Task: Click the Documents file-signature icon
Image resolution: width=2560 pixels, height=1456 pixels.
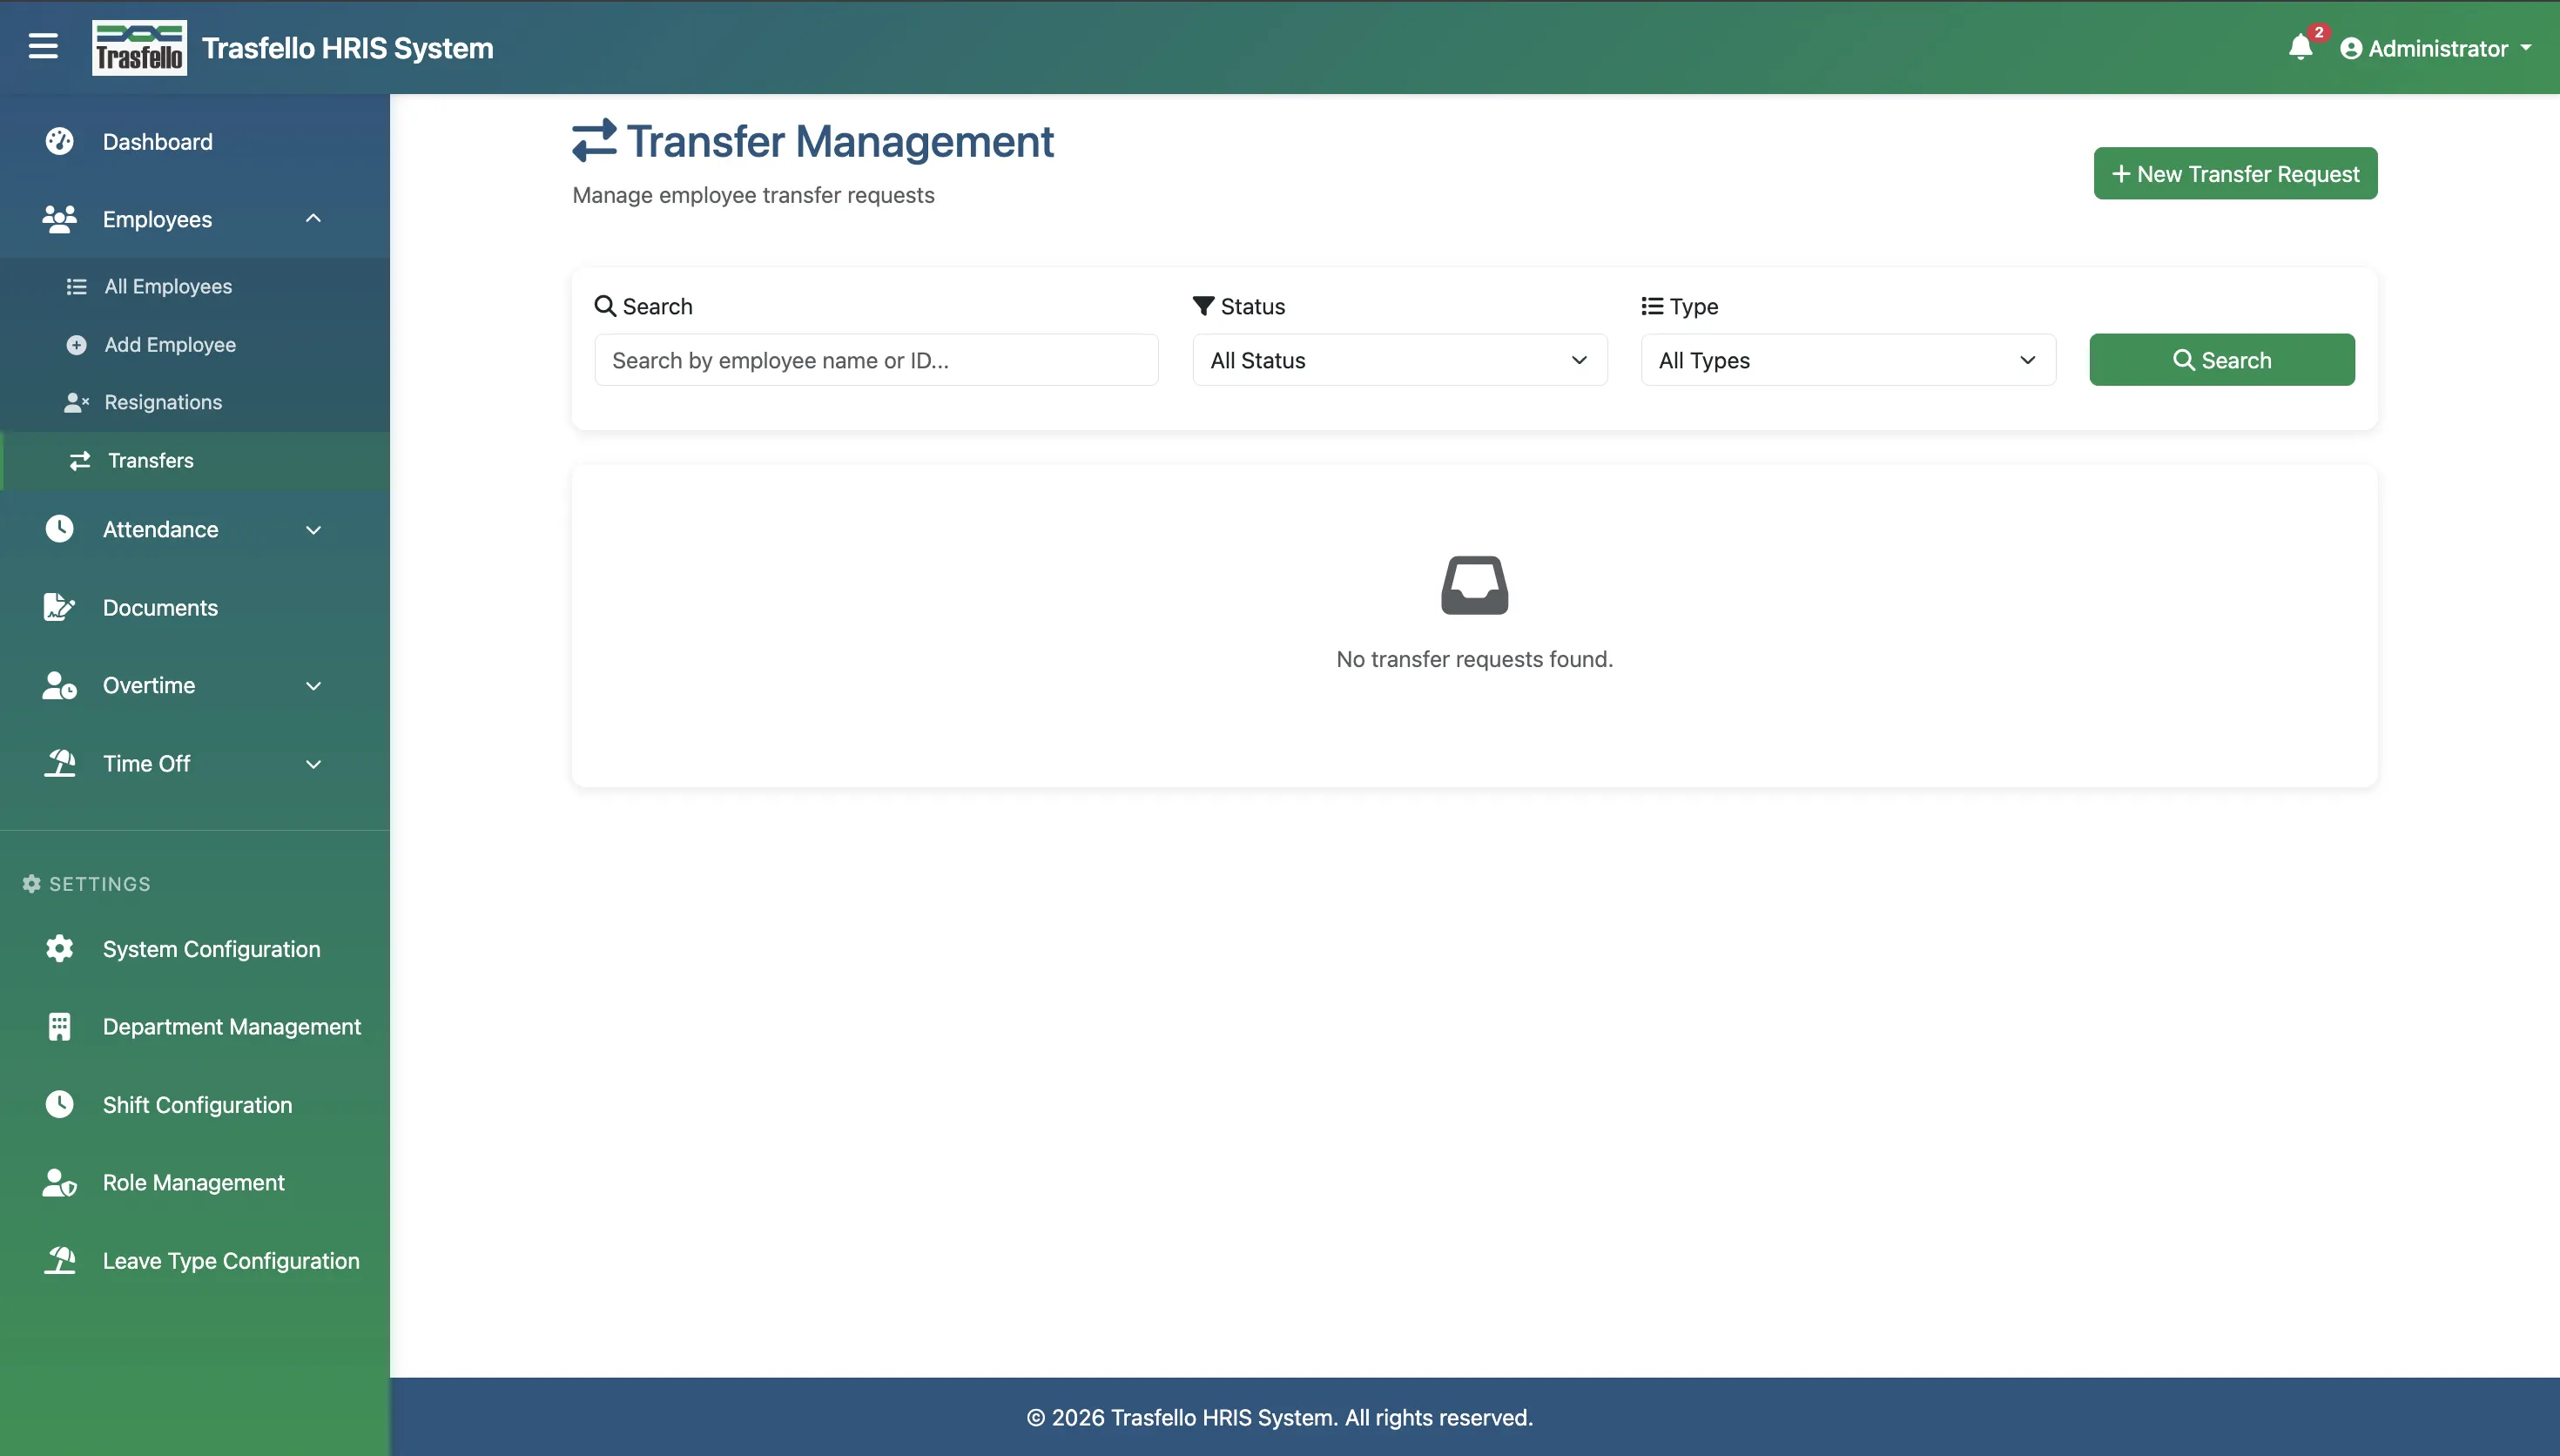Action: pos(59,607)
